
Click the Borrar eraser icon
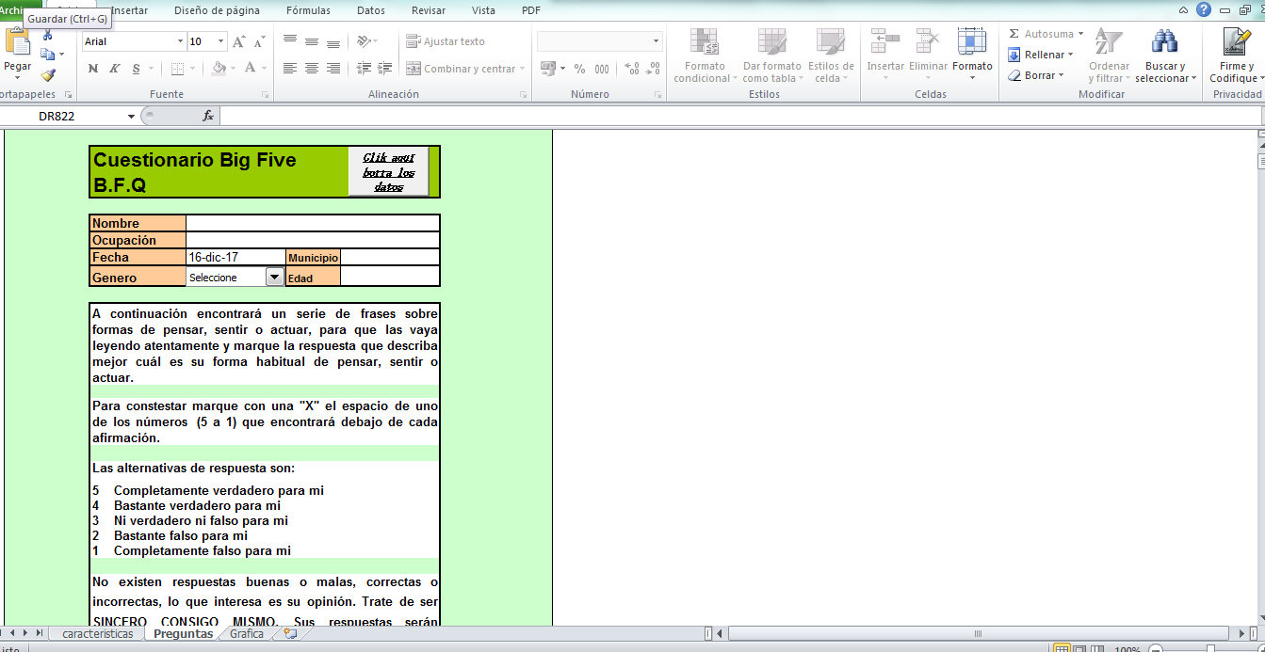tap(1014, 75)
